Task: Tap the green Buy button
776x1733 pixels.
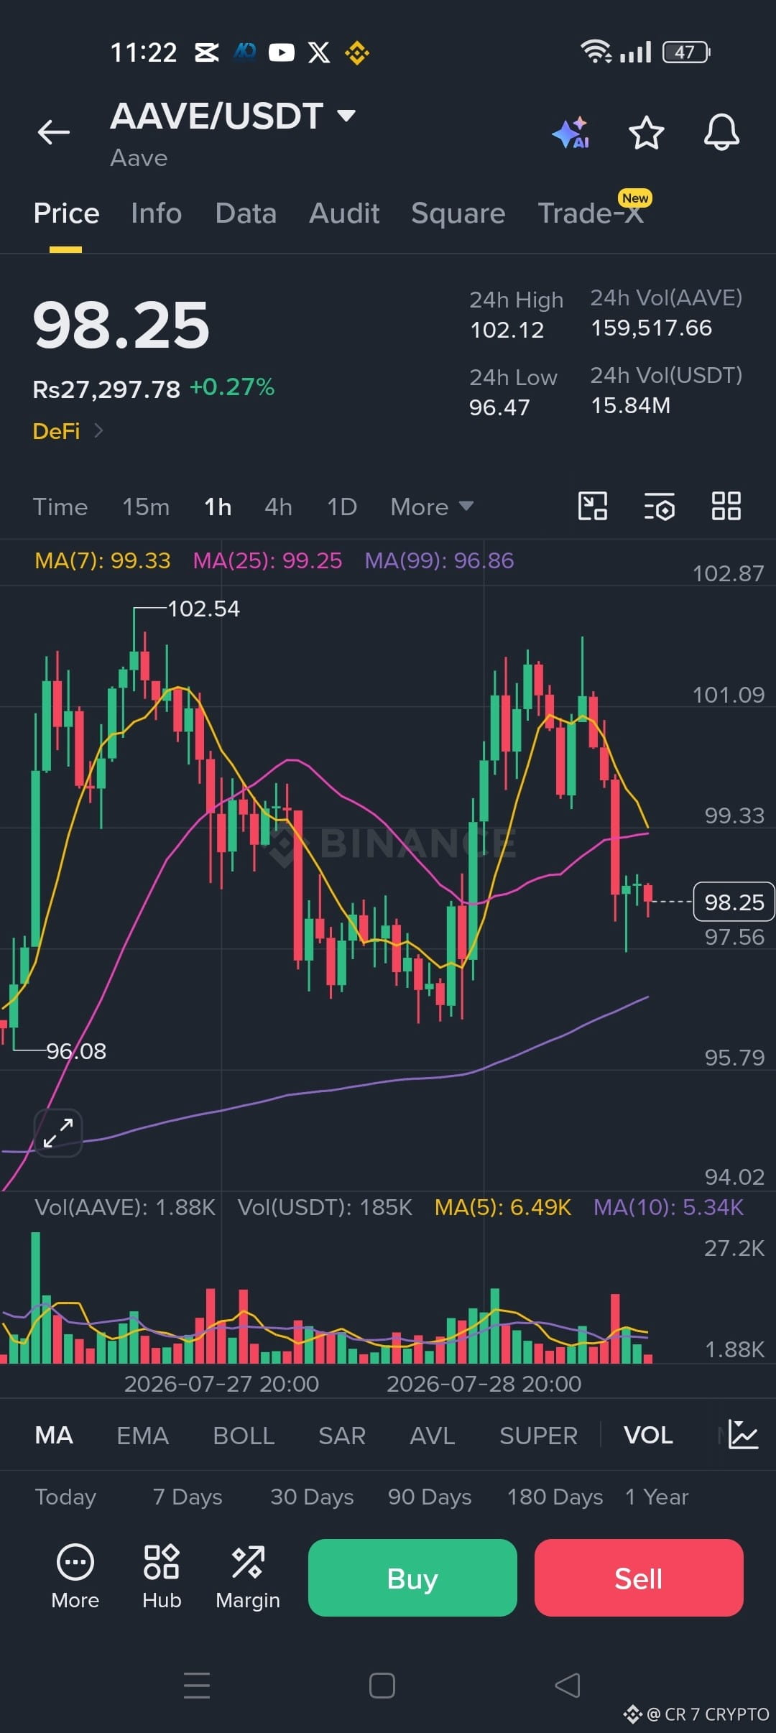Action: [x=412, y=1578]
